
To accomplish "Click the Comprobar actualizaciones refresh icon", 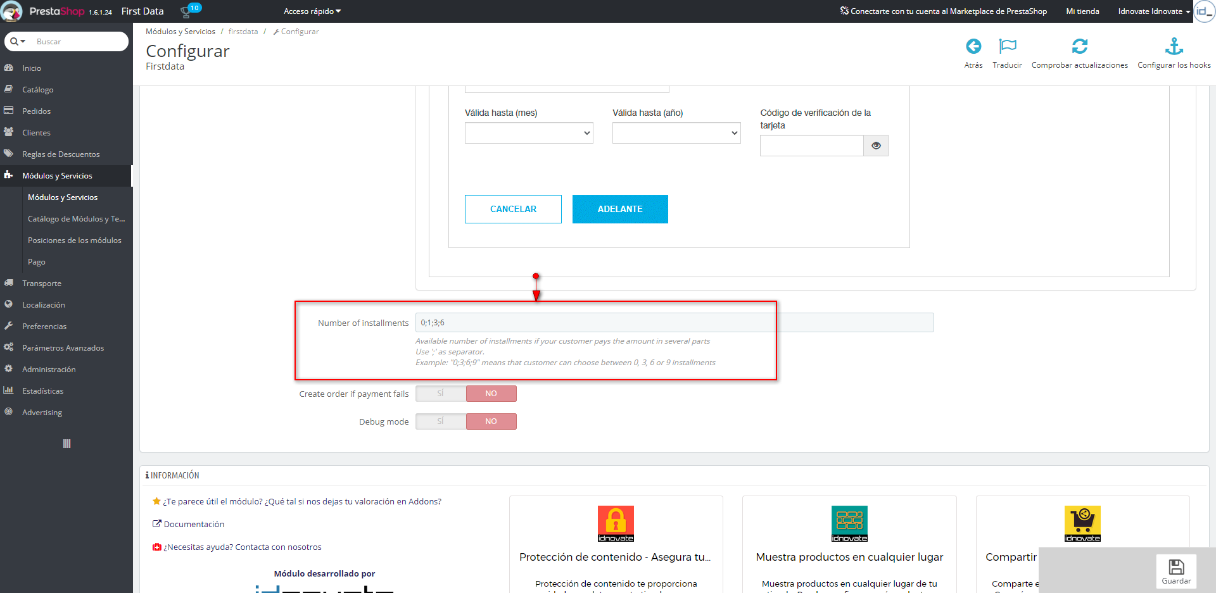I will tap(1080, 46).
